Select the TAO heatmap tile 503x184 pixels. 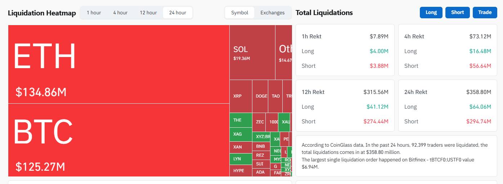[x=275, y=96]
